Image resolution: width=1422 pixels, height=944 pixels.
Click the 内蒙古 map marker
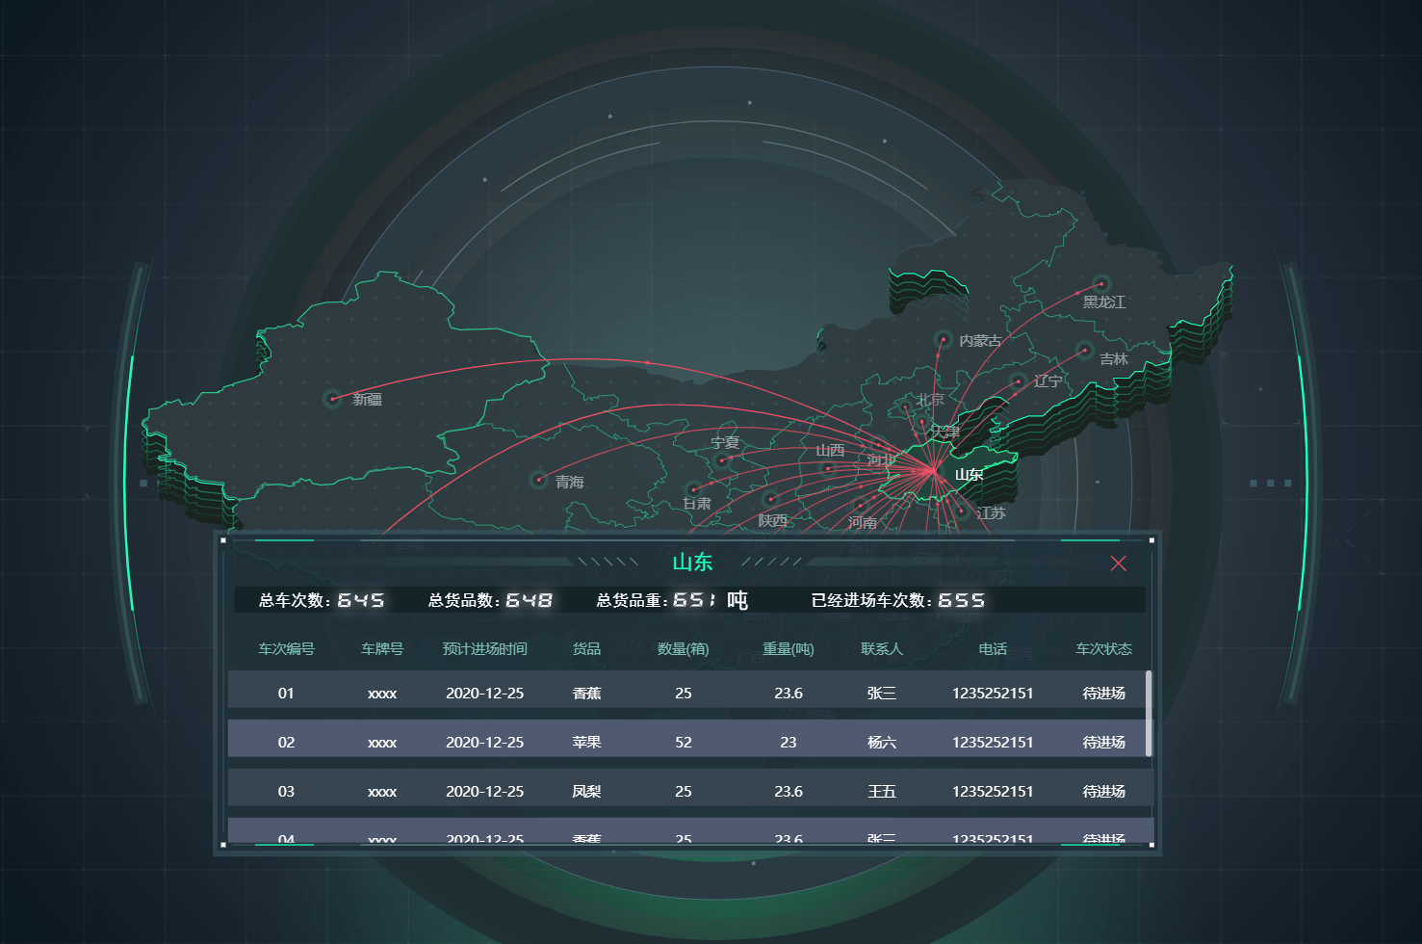[x=943, y=339]
